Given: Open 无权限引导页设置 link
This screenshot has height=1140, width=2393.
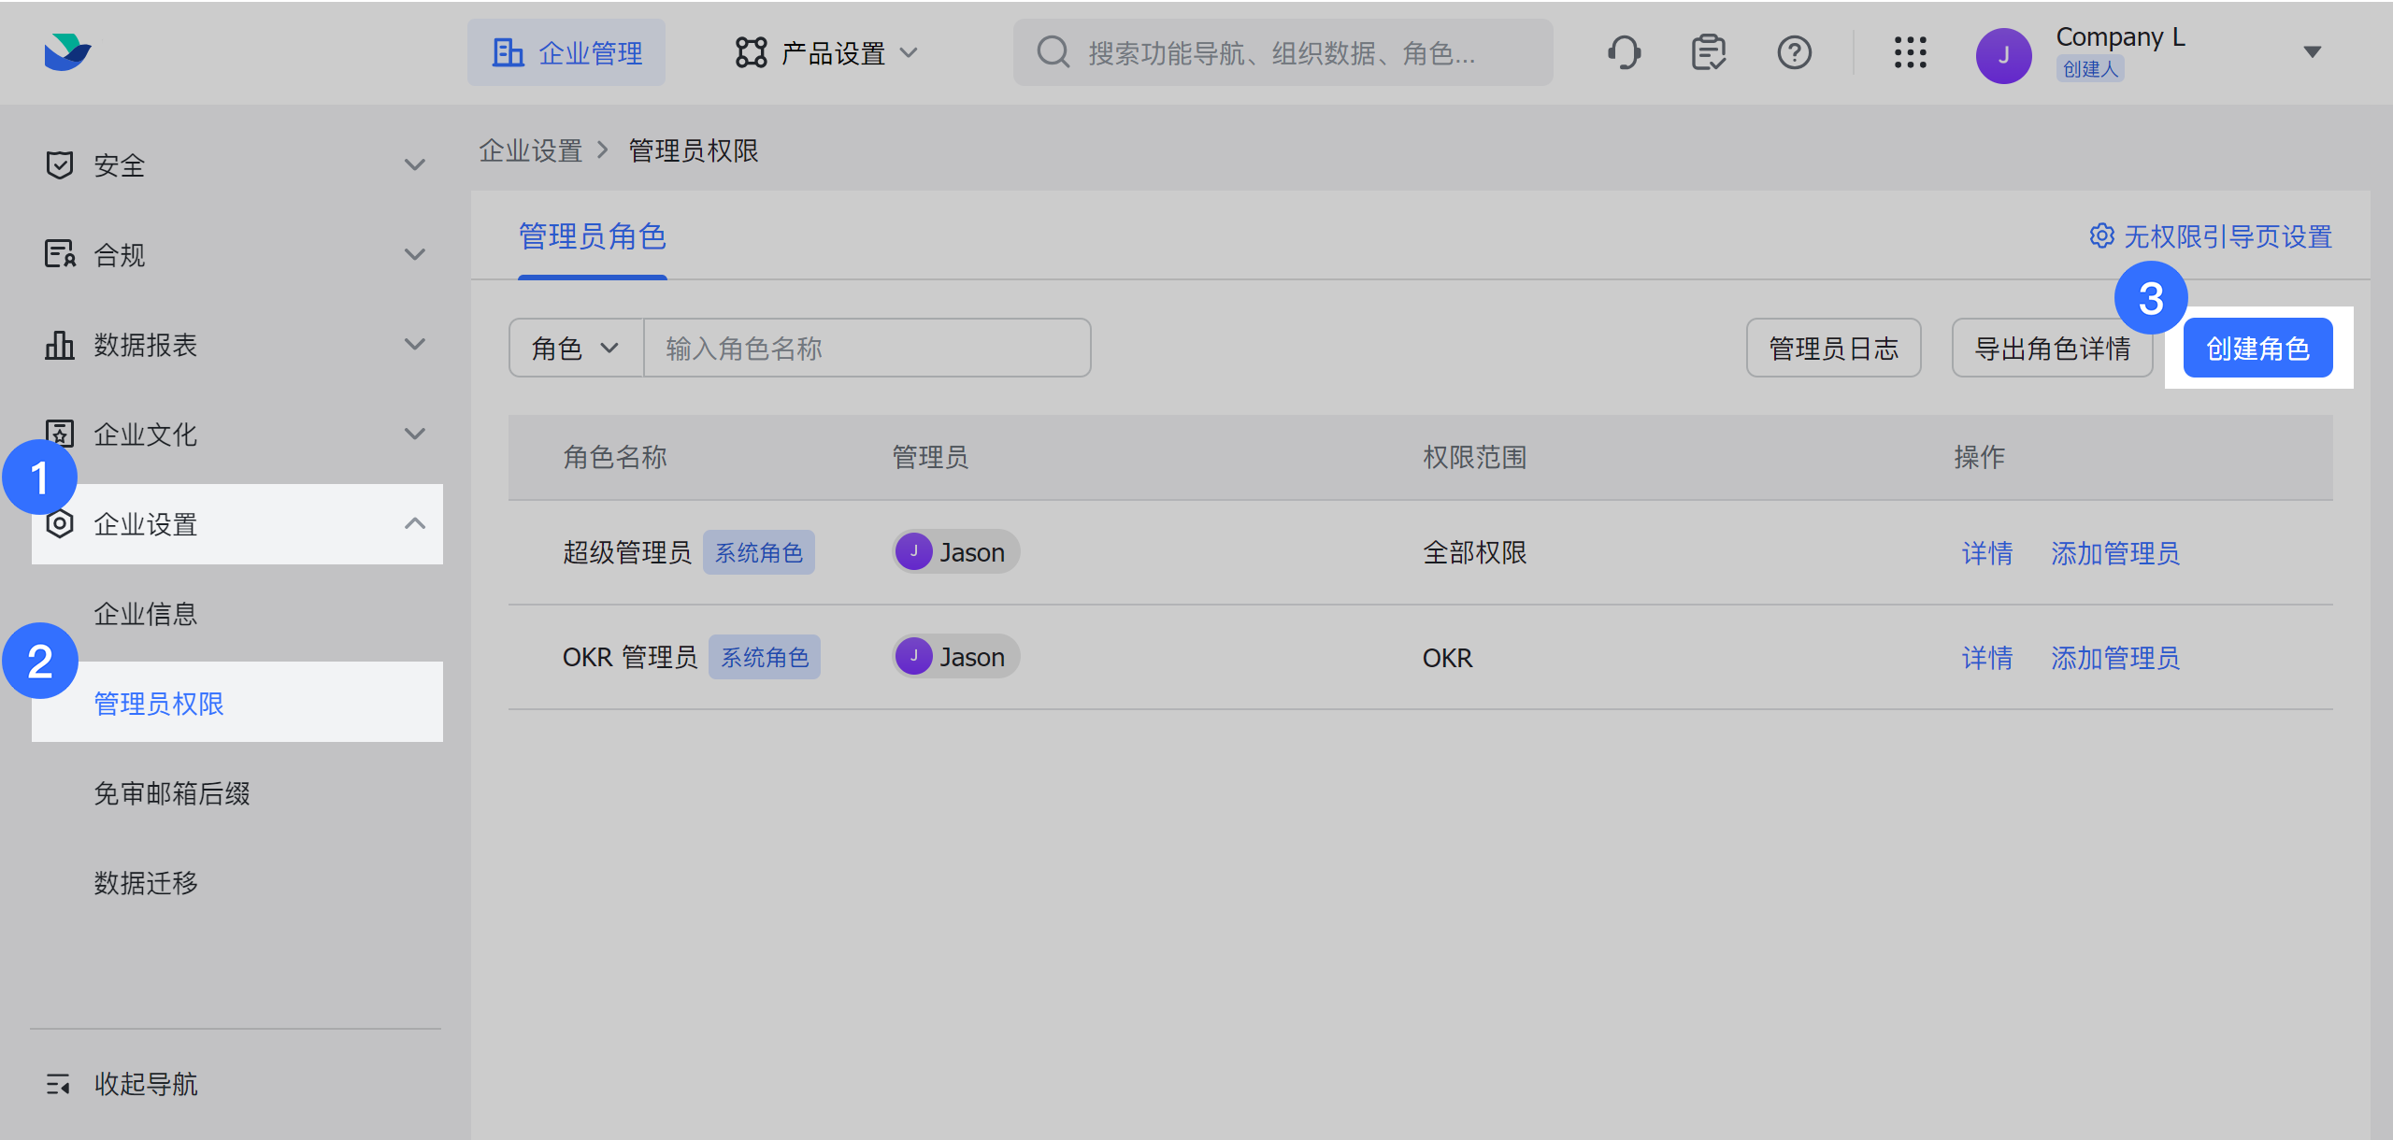Looking at the screenshot, I should 2212,236.
